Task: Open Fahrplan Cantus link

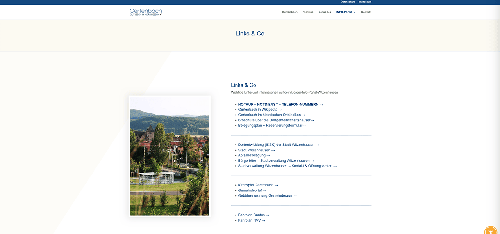Action: (254, 215)
